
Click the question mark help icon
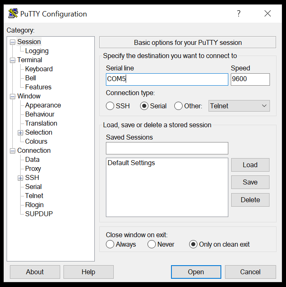[x=239, y=13]
